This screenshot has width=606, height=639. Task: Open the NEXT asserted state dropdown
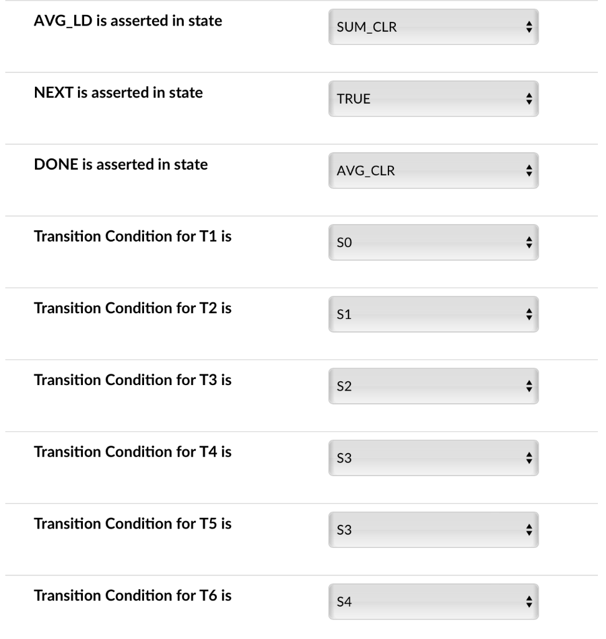tap(433, 99)
